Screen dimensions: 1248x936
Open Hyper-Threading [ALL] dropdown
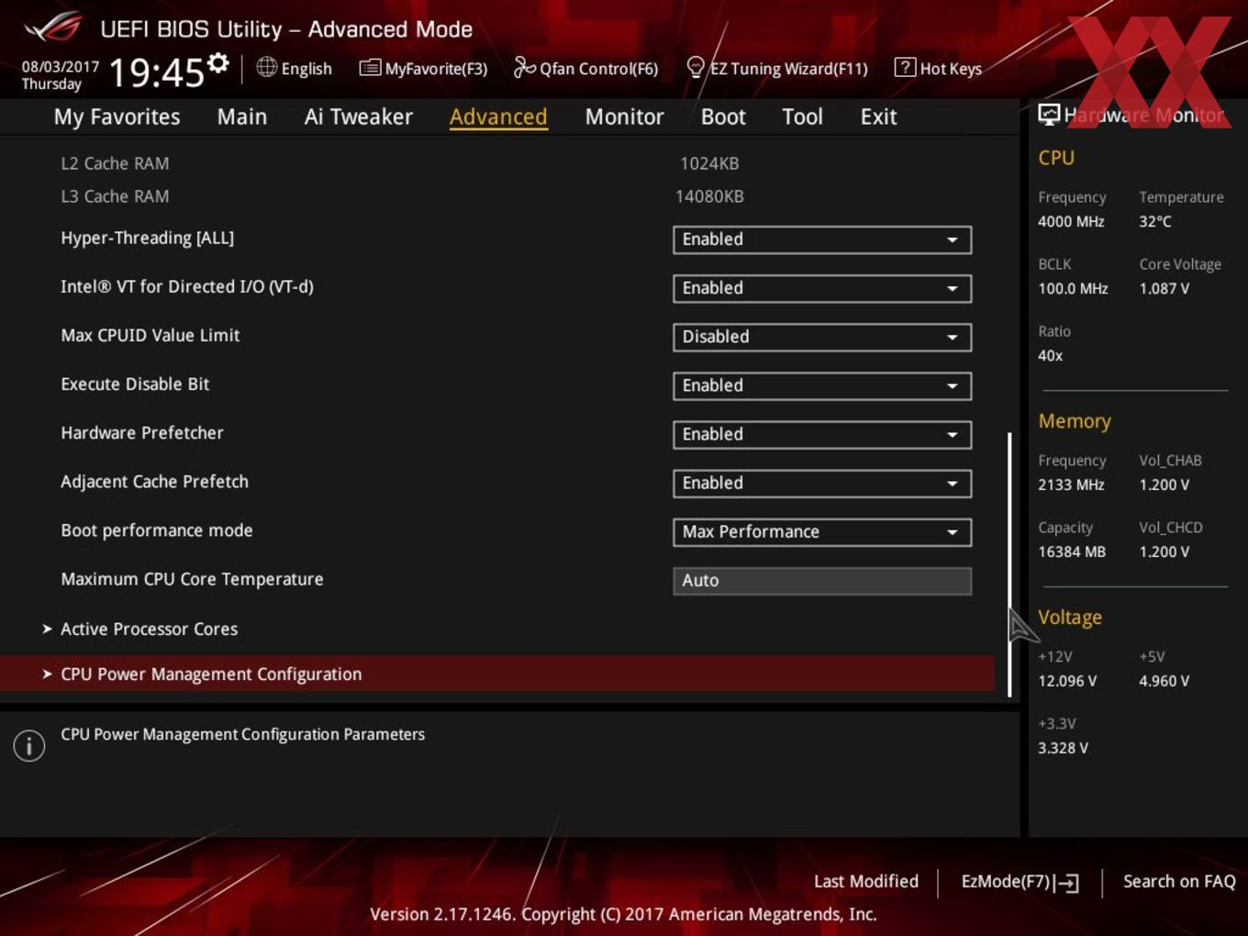tap(822, 240)
